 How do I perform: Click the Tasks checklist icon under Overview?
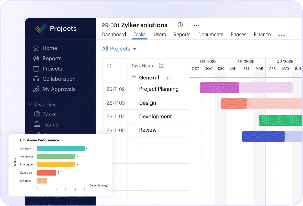(x=37, y=114)
